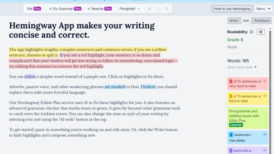The height and width of the screenshot is (154, 274).
Task: Click the Bold formatting icon
Action: (149, 9)
